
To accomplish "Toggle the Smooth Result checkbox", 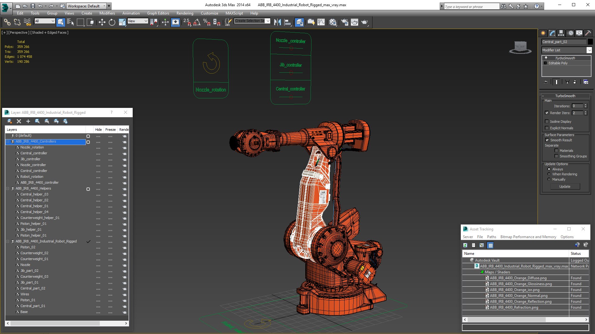I will tap(547, 140).
